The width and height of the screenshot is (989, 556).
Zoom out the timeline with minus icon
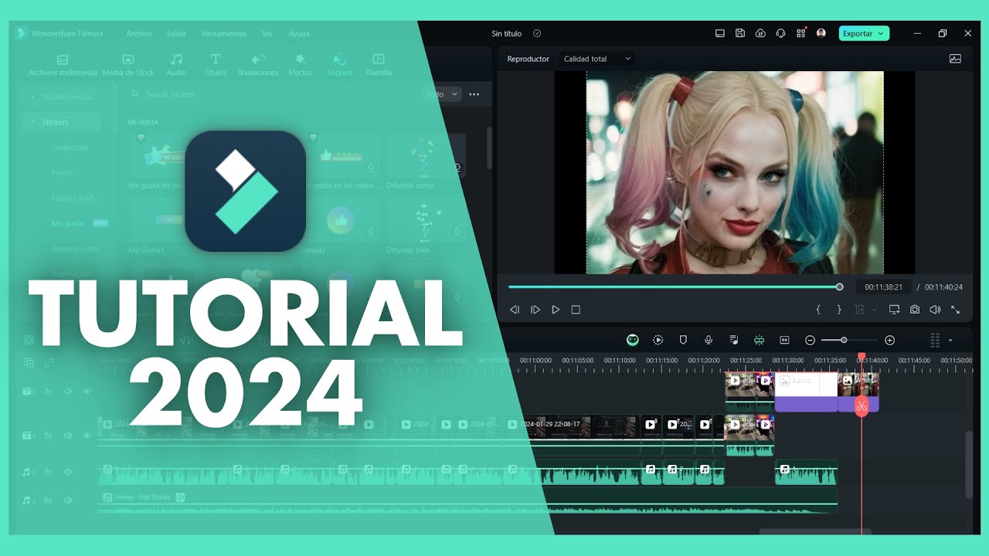810,340
